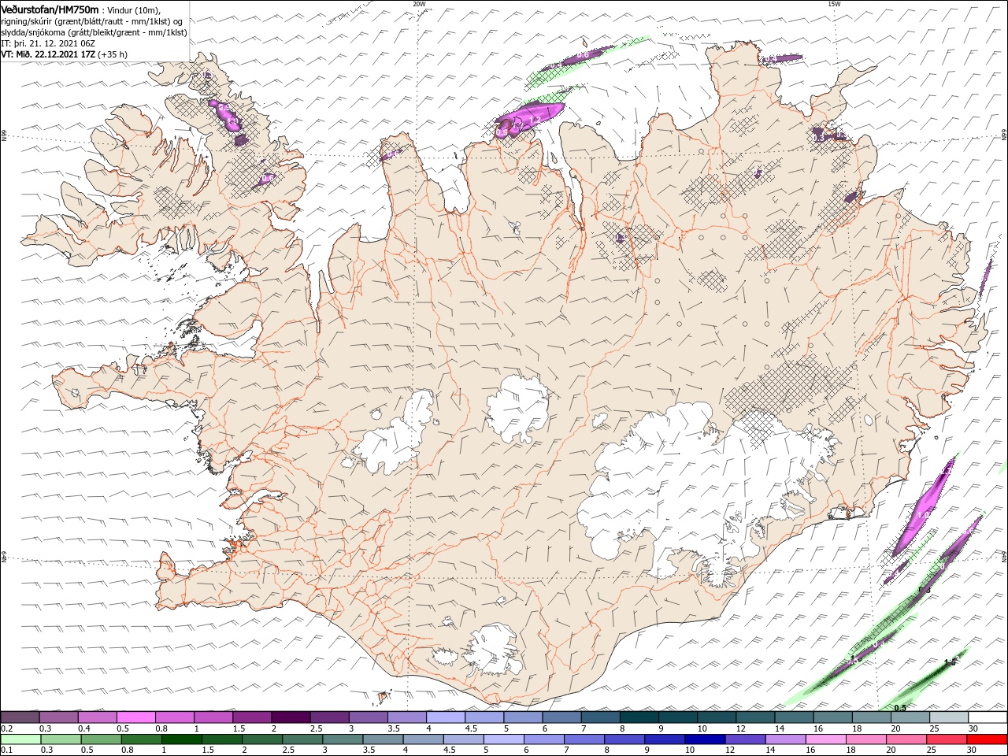
Task: Select the bottom-row 25 coral red swatch
Action: click(x=947, y=739)
